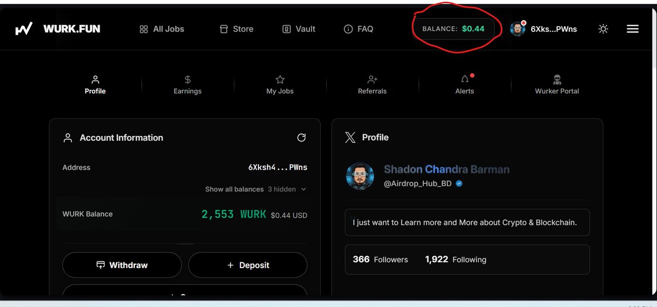Switch to the Profile tab
Viewport: 657px width, 307px height.
(x=95, y=85)
